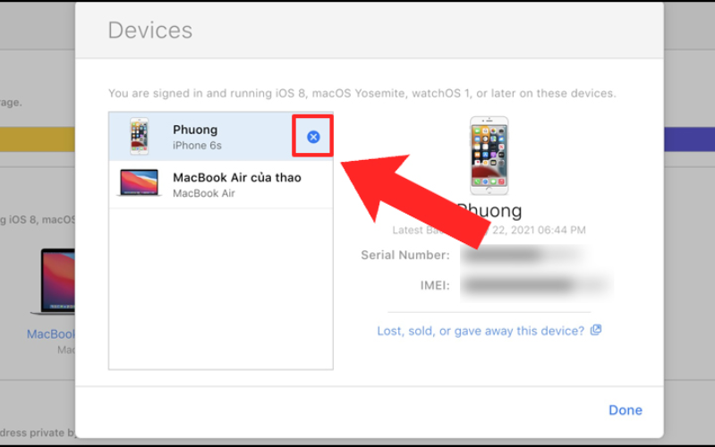Click the empty area of the device list

point(221,289)
